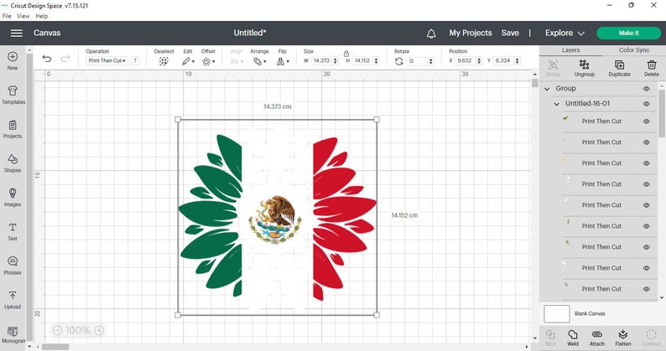Screen dimensions: 666x351
Task: Open the Images library
Action: (13, 195)
